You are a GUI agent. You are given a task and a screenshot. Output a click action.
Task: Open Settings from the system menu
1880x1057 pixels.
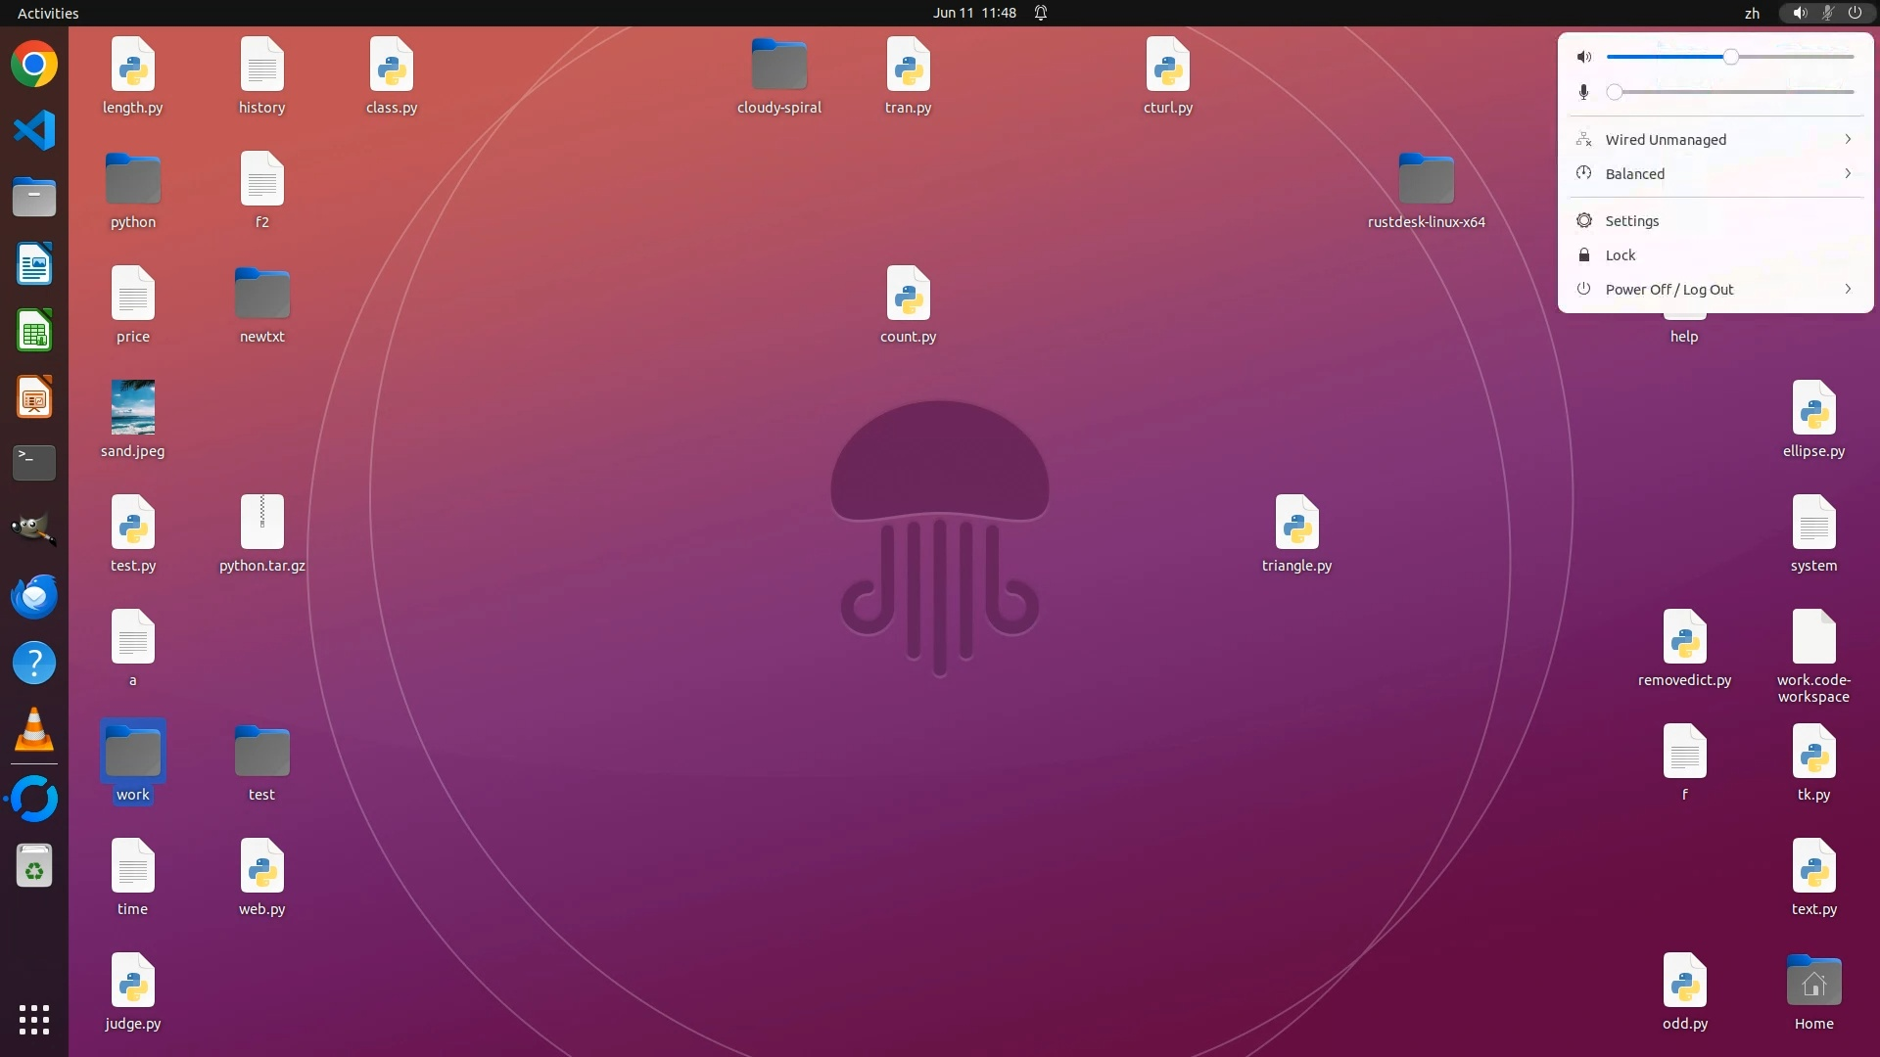click(1631, 221)
